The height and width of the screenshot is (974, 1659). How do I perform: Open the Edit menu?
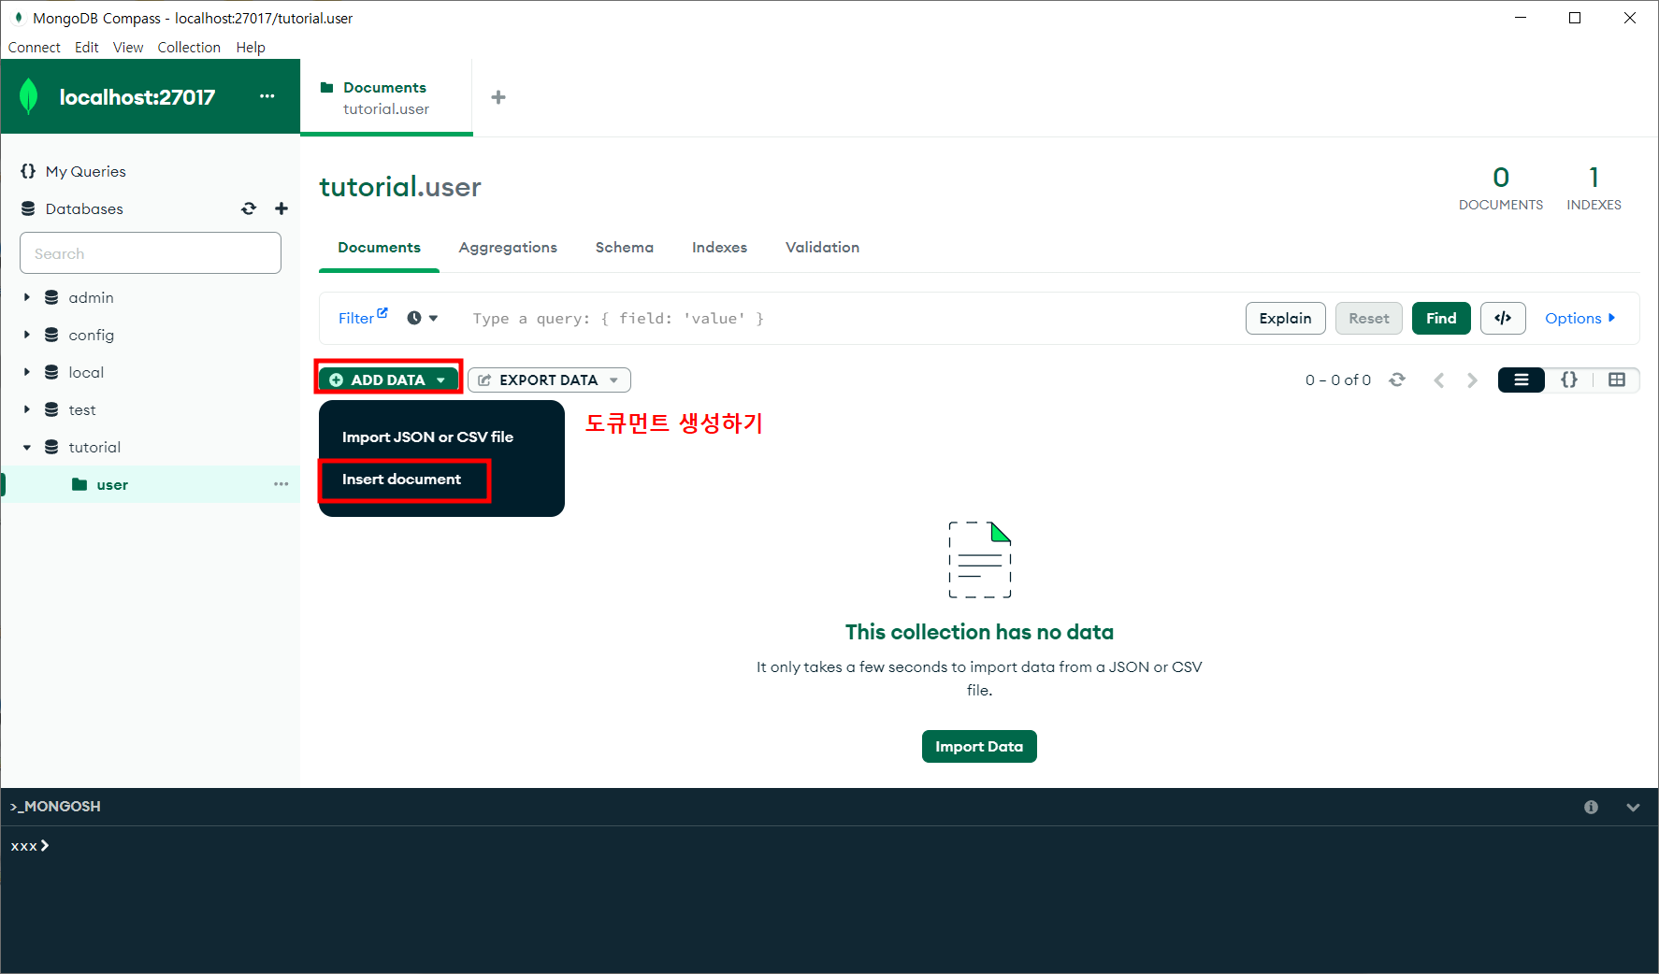pyautogui.click(x=86, y=47)
